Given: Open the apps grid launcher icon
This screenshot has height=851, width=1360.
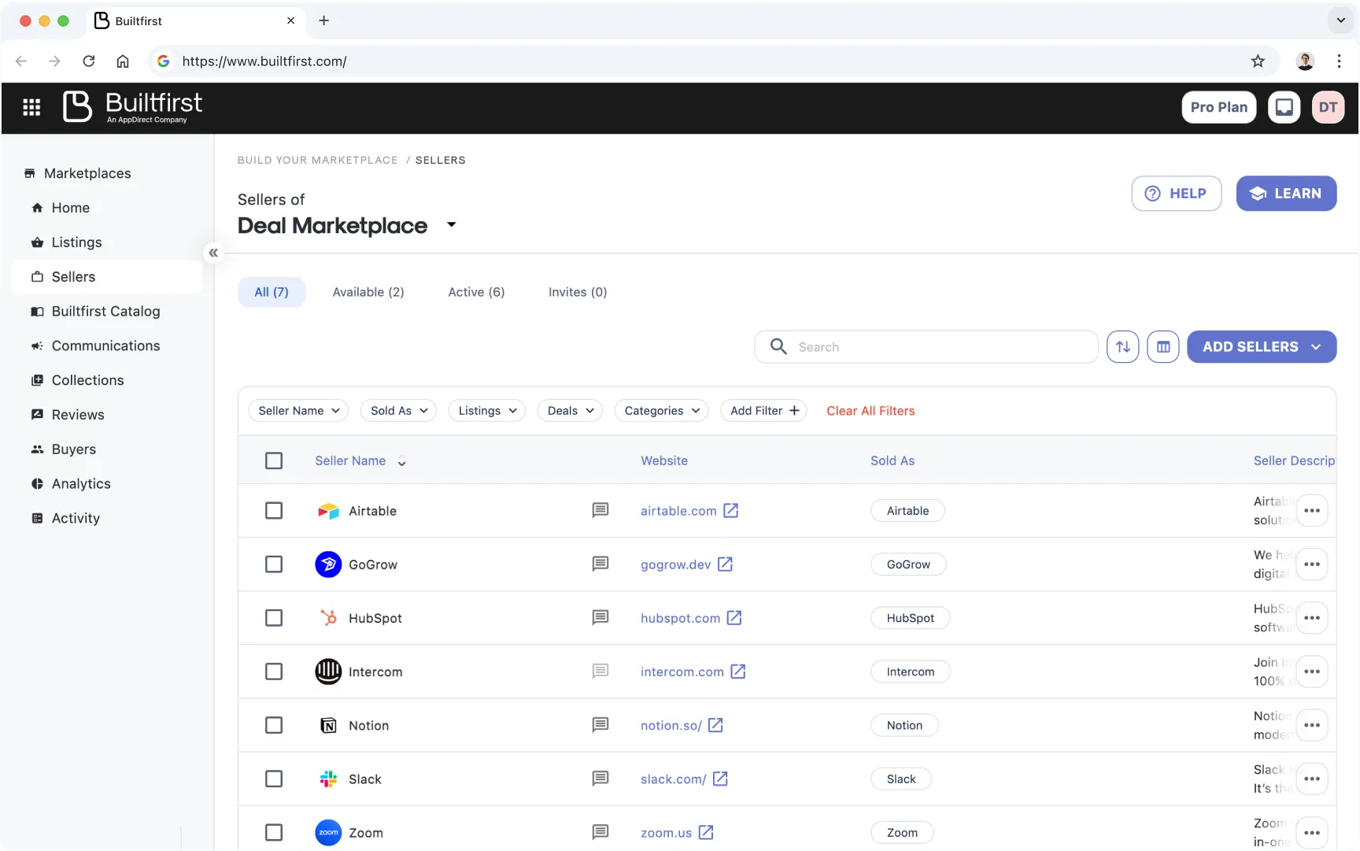Looking at the screenshot, I should pyautogui.click(x=31, y=108).
